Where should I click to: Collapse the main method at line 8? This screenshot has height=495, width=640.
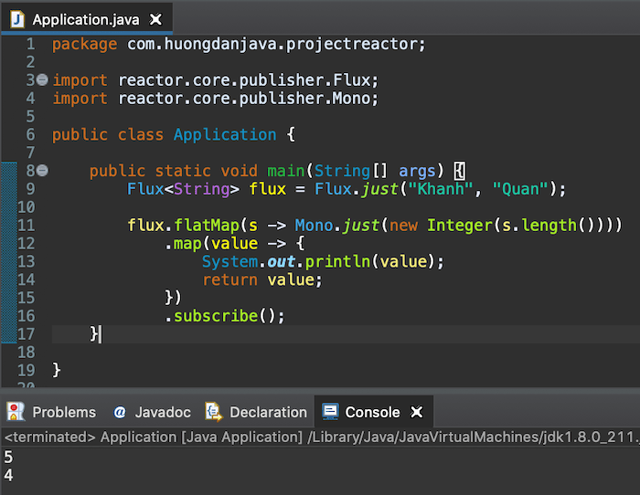pyautogui.click(x=42, y=170)
